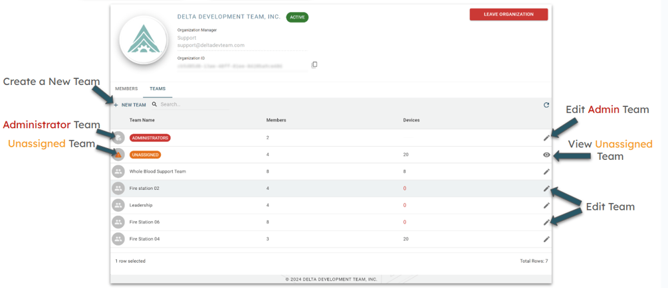
Task: Click the Leave Organization button
Action: pos(508,15)
